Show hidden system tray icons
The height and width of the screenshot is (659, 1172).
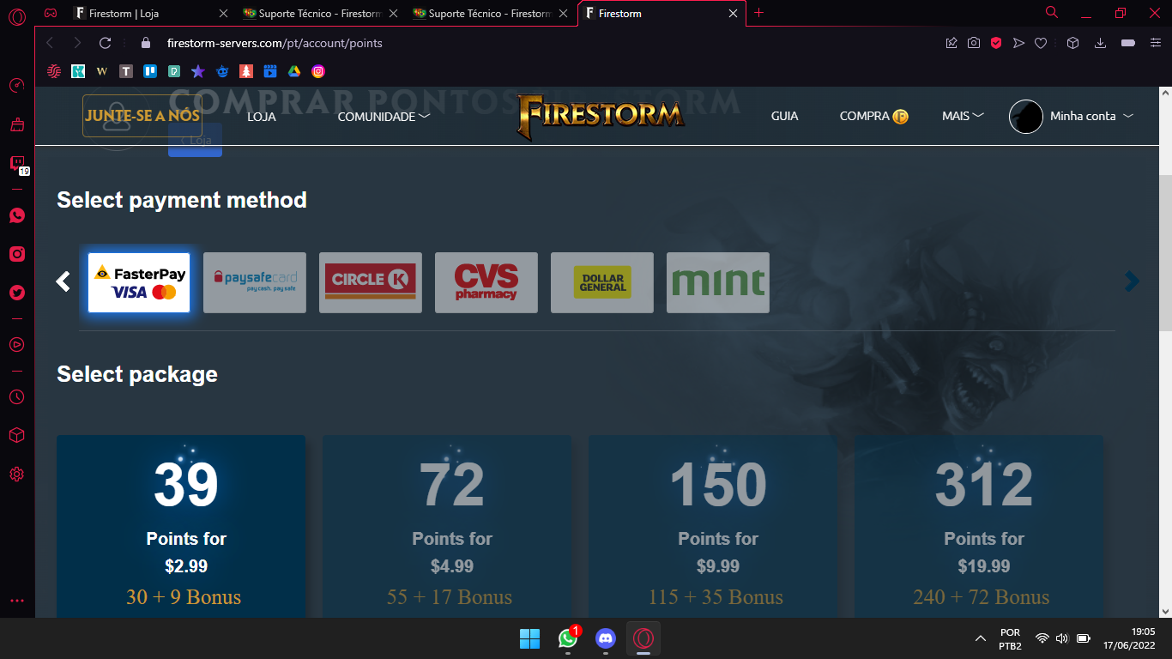point(980,638)
